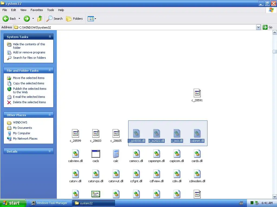277x207 pixels.
Task: Select the c_iscii.dll file icon
Action: (x=177, y=134)
